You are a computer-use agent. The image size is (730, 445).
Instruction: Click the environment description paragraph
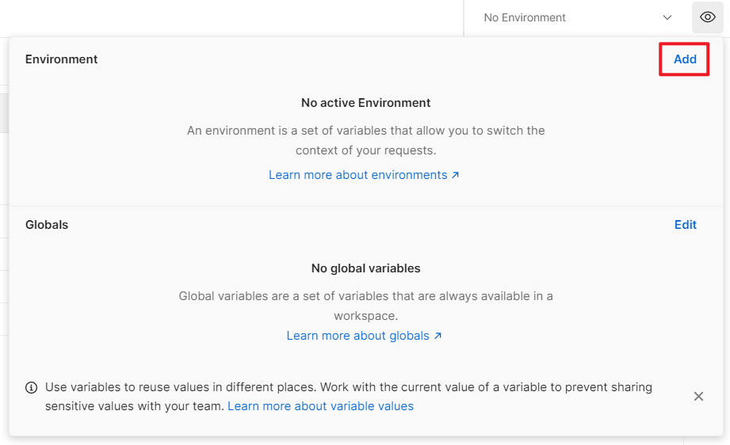pyautogui.click(x=365, y=140)
